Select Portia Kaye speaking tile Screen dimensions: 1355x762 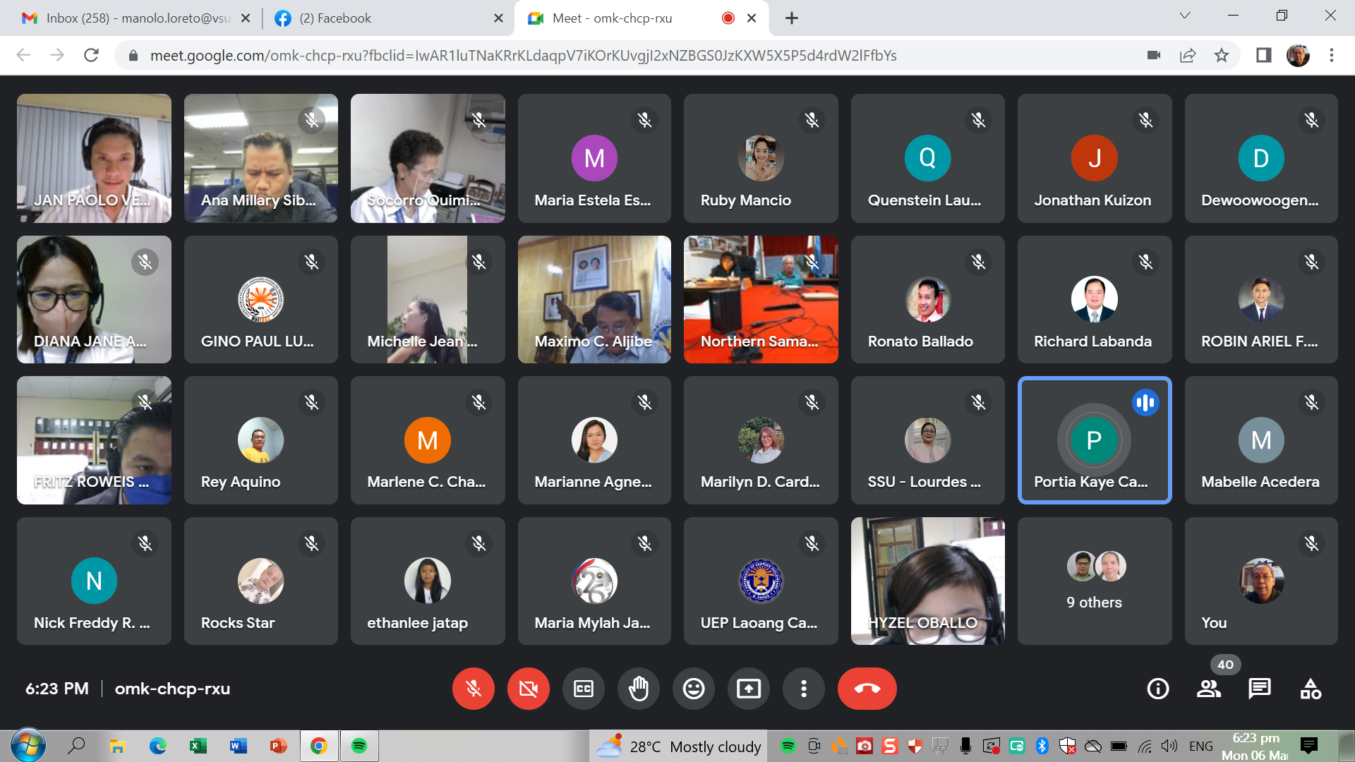tap(1094, 440)
